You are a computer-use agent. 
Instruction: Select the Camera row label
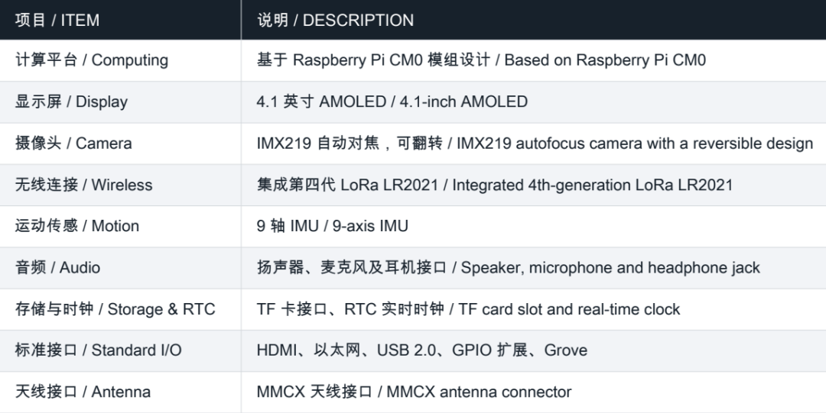pyautogui.click(x=73, y=143)
